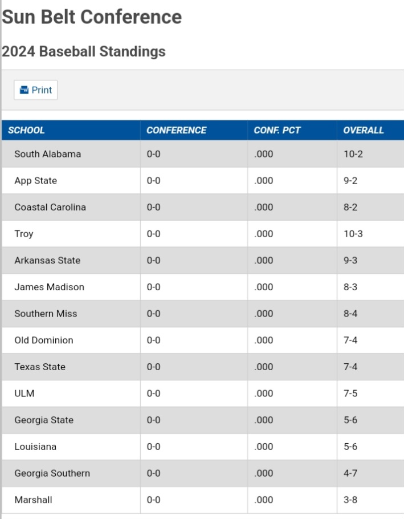Click the Troy school name

point(24,234)
